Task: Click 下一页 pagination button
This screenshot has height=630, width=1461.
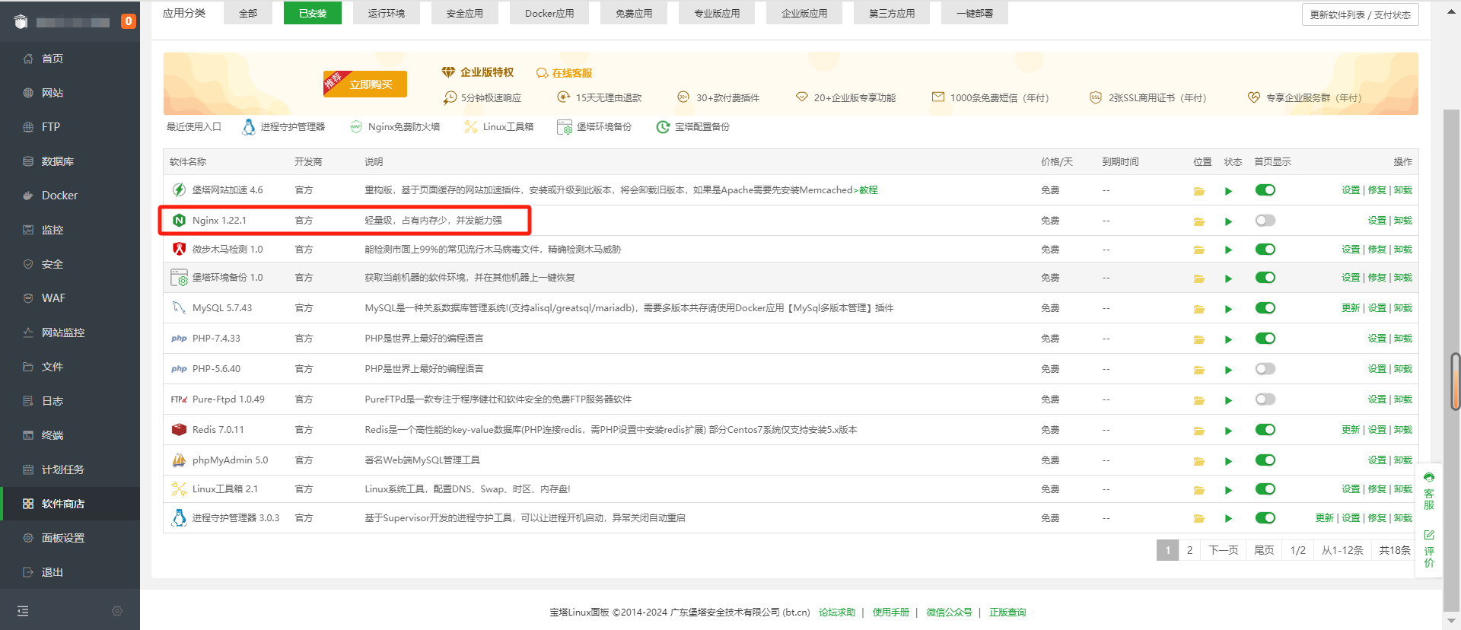Action: pyautogui.click(x=1224, y=550)
